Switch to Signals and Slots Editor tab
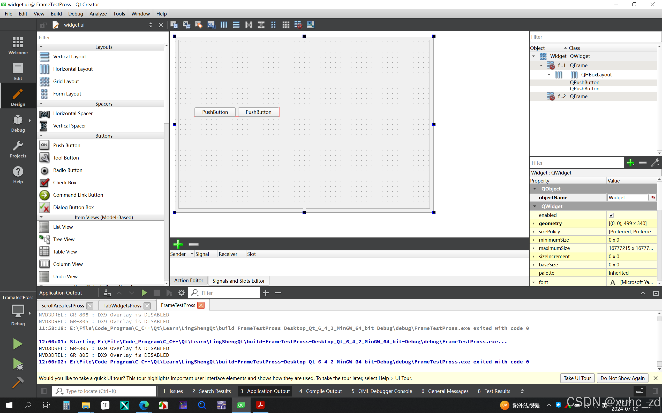Image resolution: width=662 pixels, height=413 pixels. coord(238,281)
